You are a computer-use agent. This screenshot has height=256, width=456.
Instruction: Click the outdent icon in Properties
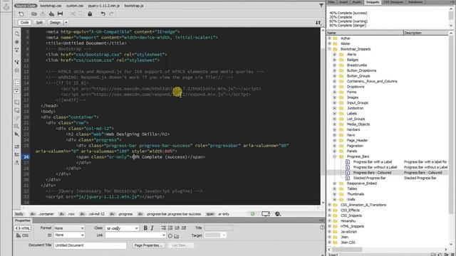[177, 228]
